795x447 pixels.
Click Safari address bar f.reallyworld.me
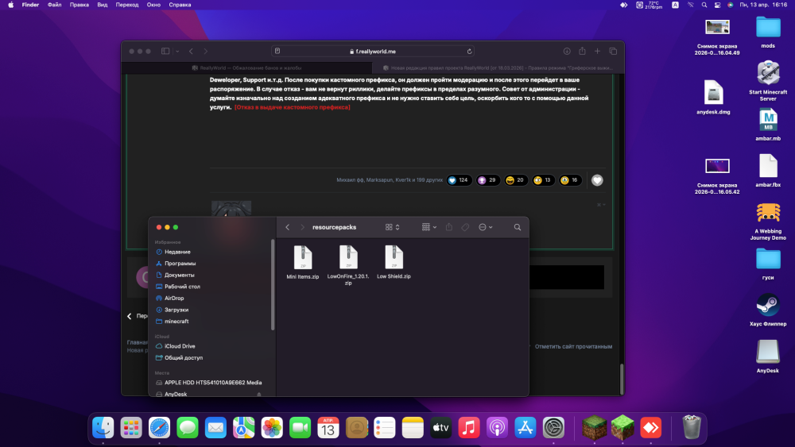click(373, 51)
